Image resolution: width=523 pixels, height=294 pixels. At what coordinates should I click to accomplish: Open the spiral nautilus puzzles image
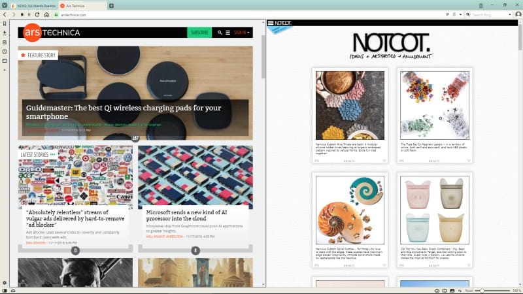(x=350, y=210)
